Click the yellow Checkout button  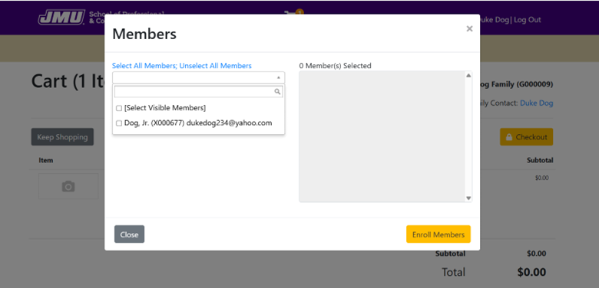coord(526,137)
